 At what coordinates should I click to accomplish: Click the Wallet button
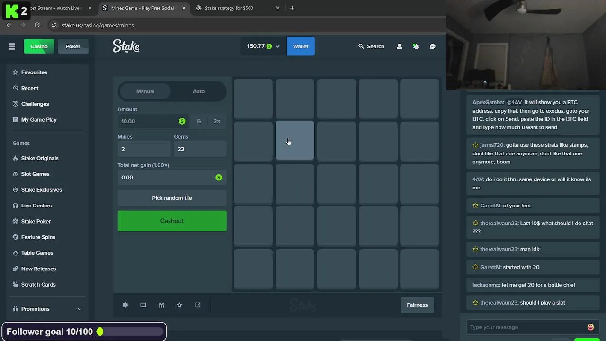point(301,46)
